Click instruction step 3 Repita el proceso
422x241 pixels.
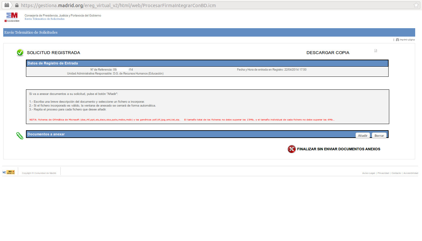tap(67, 109)
